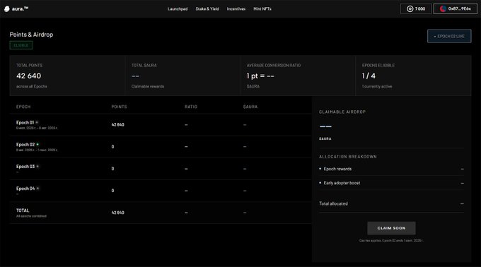This screenshot has height=267, width=481.
Task: Select the Epoch 04 row label
Action: [25, 189]
